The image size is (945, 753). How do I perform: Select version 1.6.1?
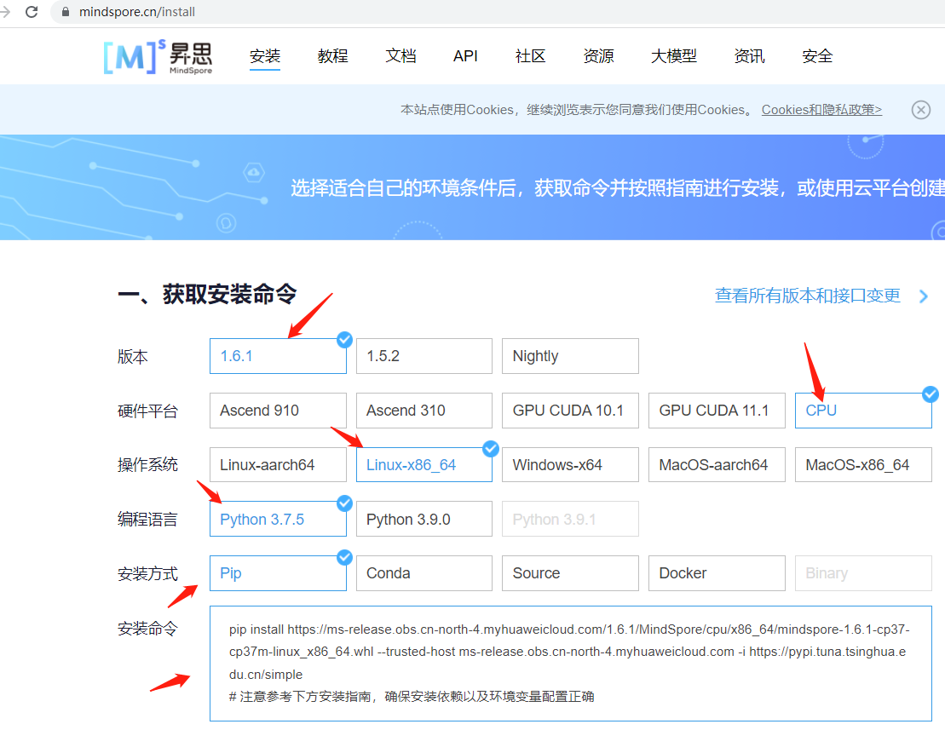click(x=278, y=356)
